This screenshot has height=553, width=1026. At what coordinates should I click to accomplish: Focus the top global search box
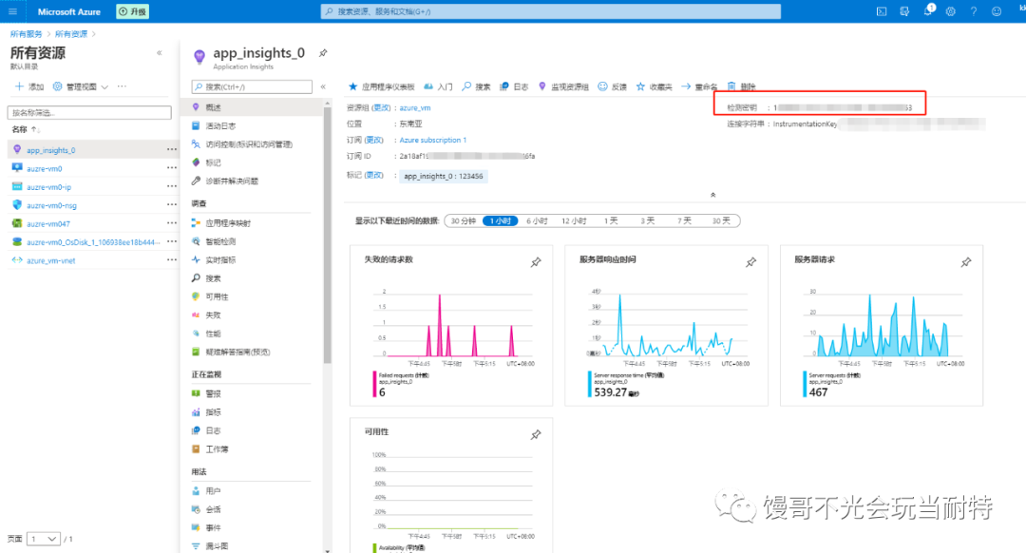[x=550, y=11]
